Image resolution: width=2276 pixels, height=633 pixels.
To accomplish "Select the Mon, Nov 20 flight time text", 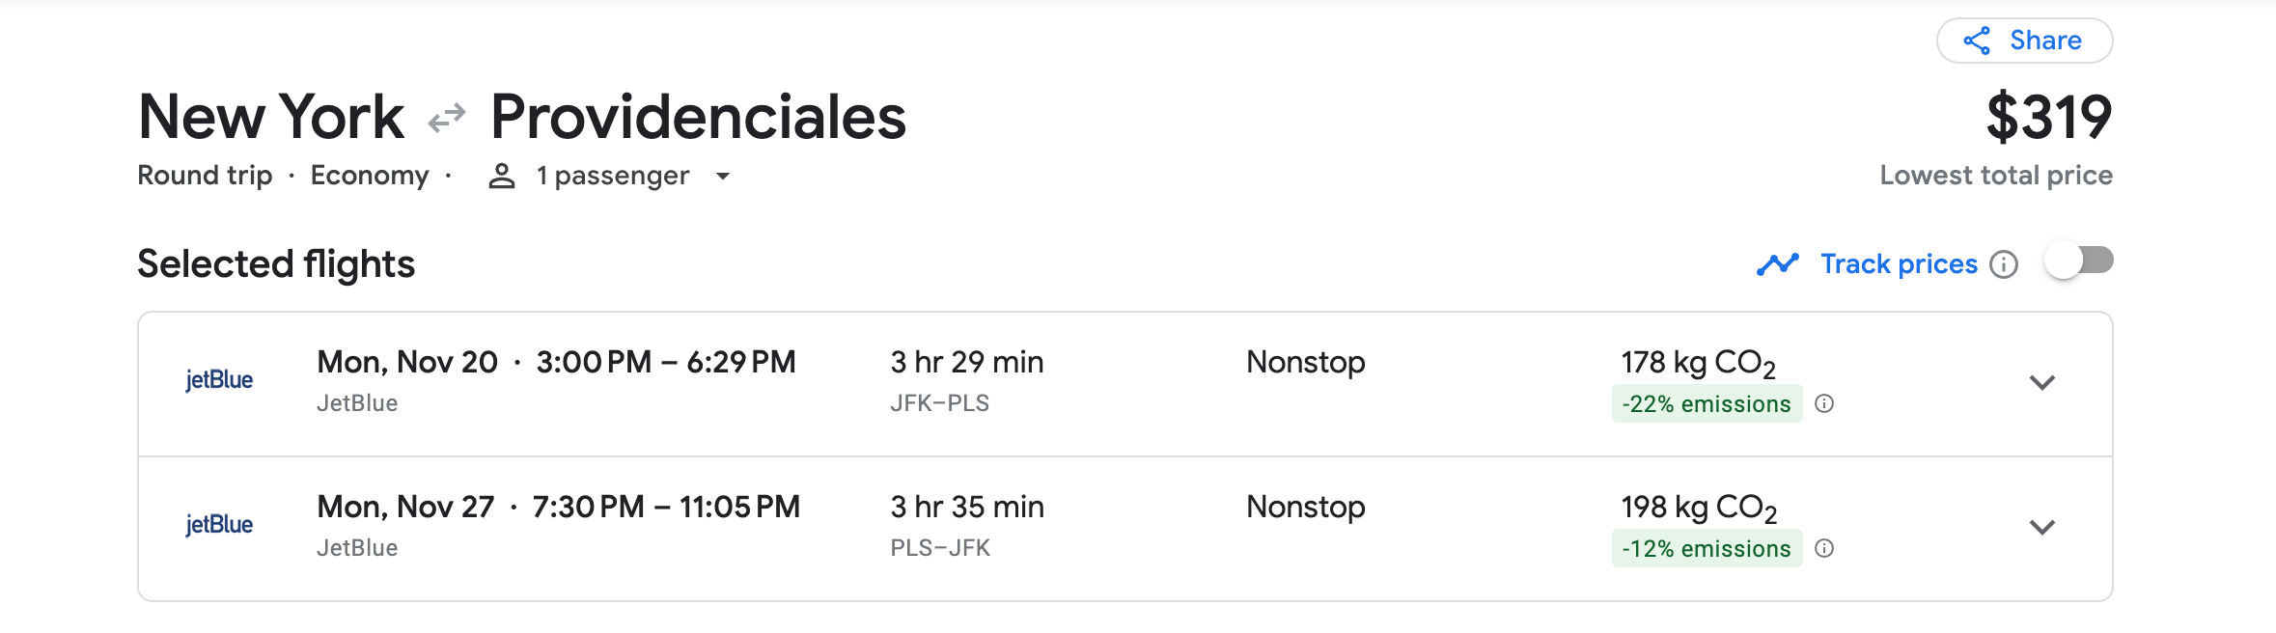I will click(556, 362).
